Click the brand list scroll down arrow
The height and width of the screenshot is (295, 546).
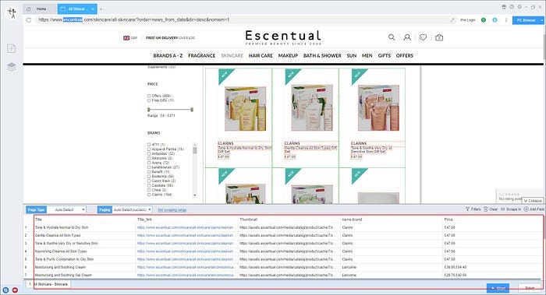(195, 195)
